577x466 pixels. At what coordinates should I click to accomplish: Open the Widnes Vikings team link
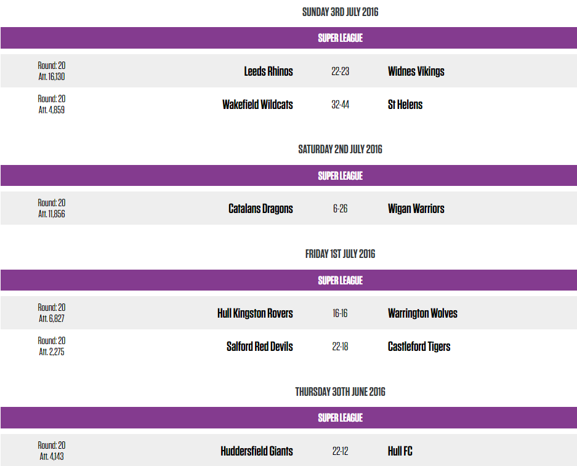tap(416, 71)
